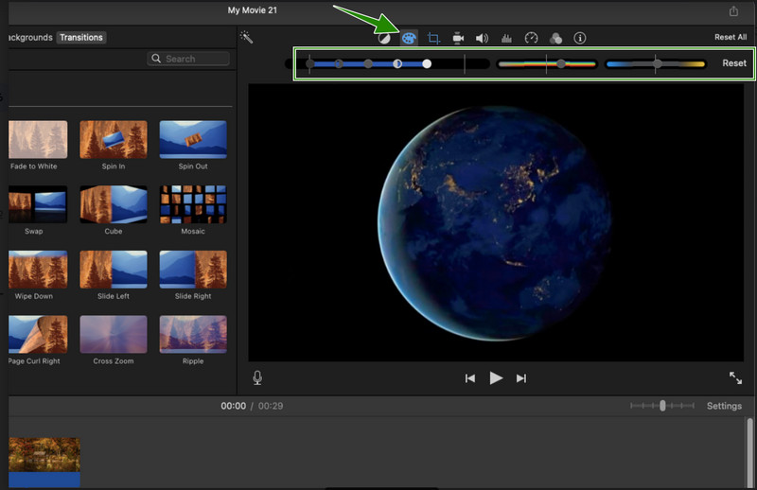Click the saturation slider handle
This screenshot has height=490, width=757.
[561, 64]
